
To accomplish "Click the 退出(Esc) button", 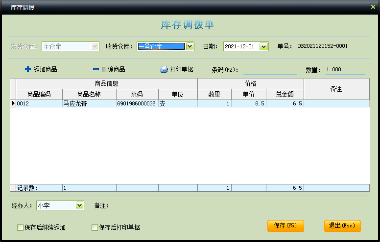I will pos(342,226).
